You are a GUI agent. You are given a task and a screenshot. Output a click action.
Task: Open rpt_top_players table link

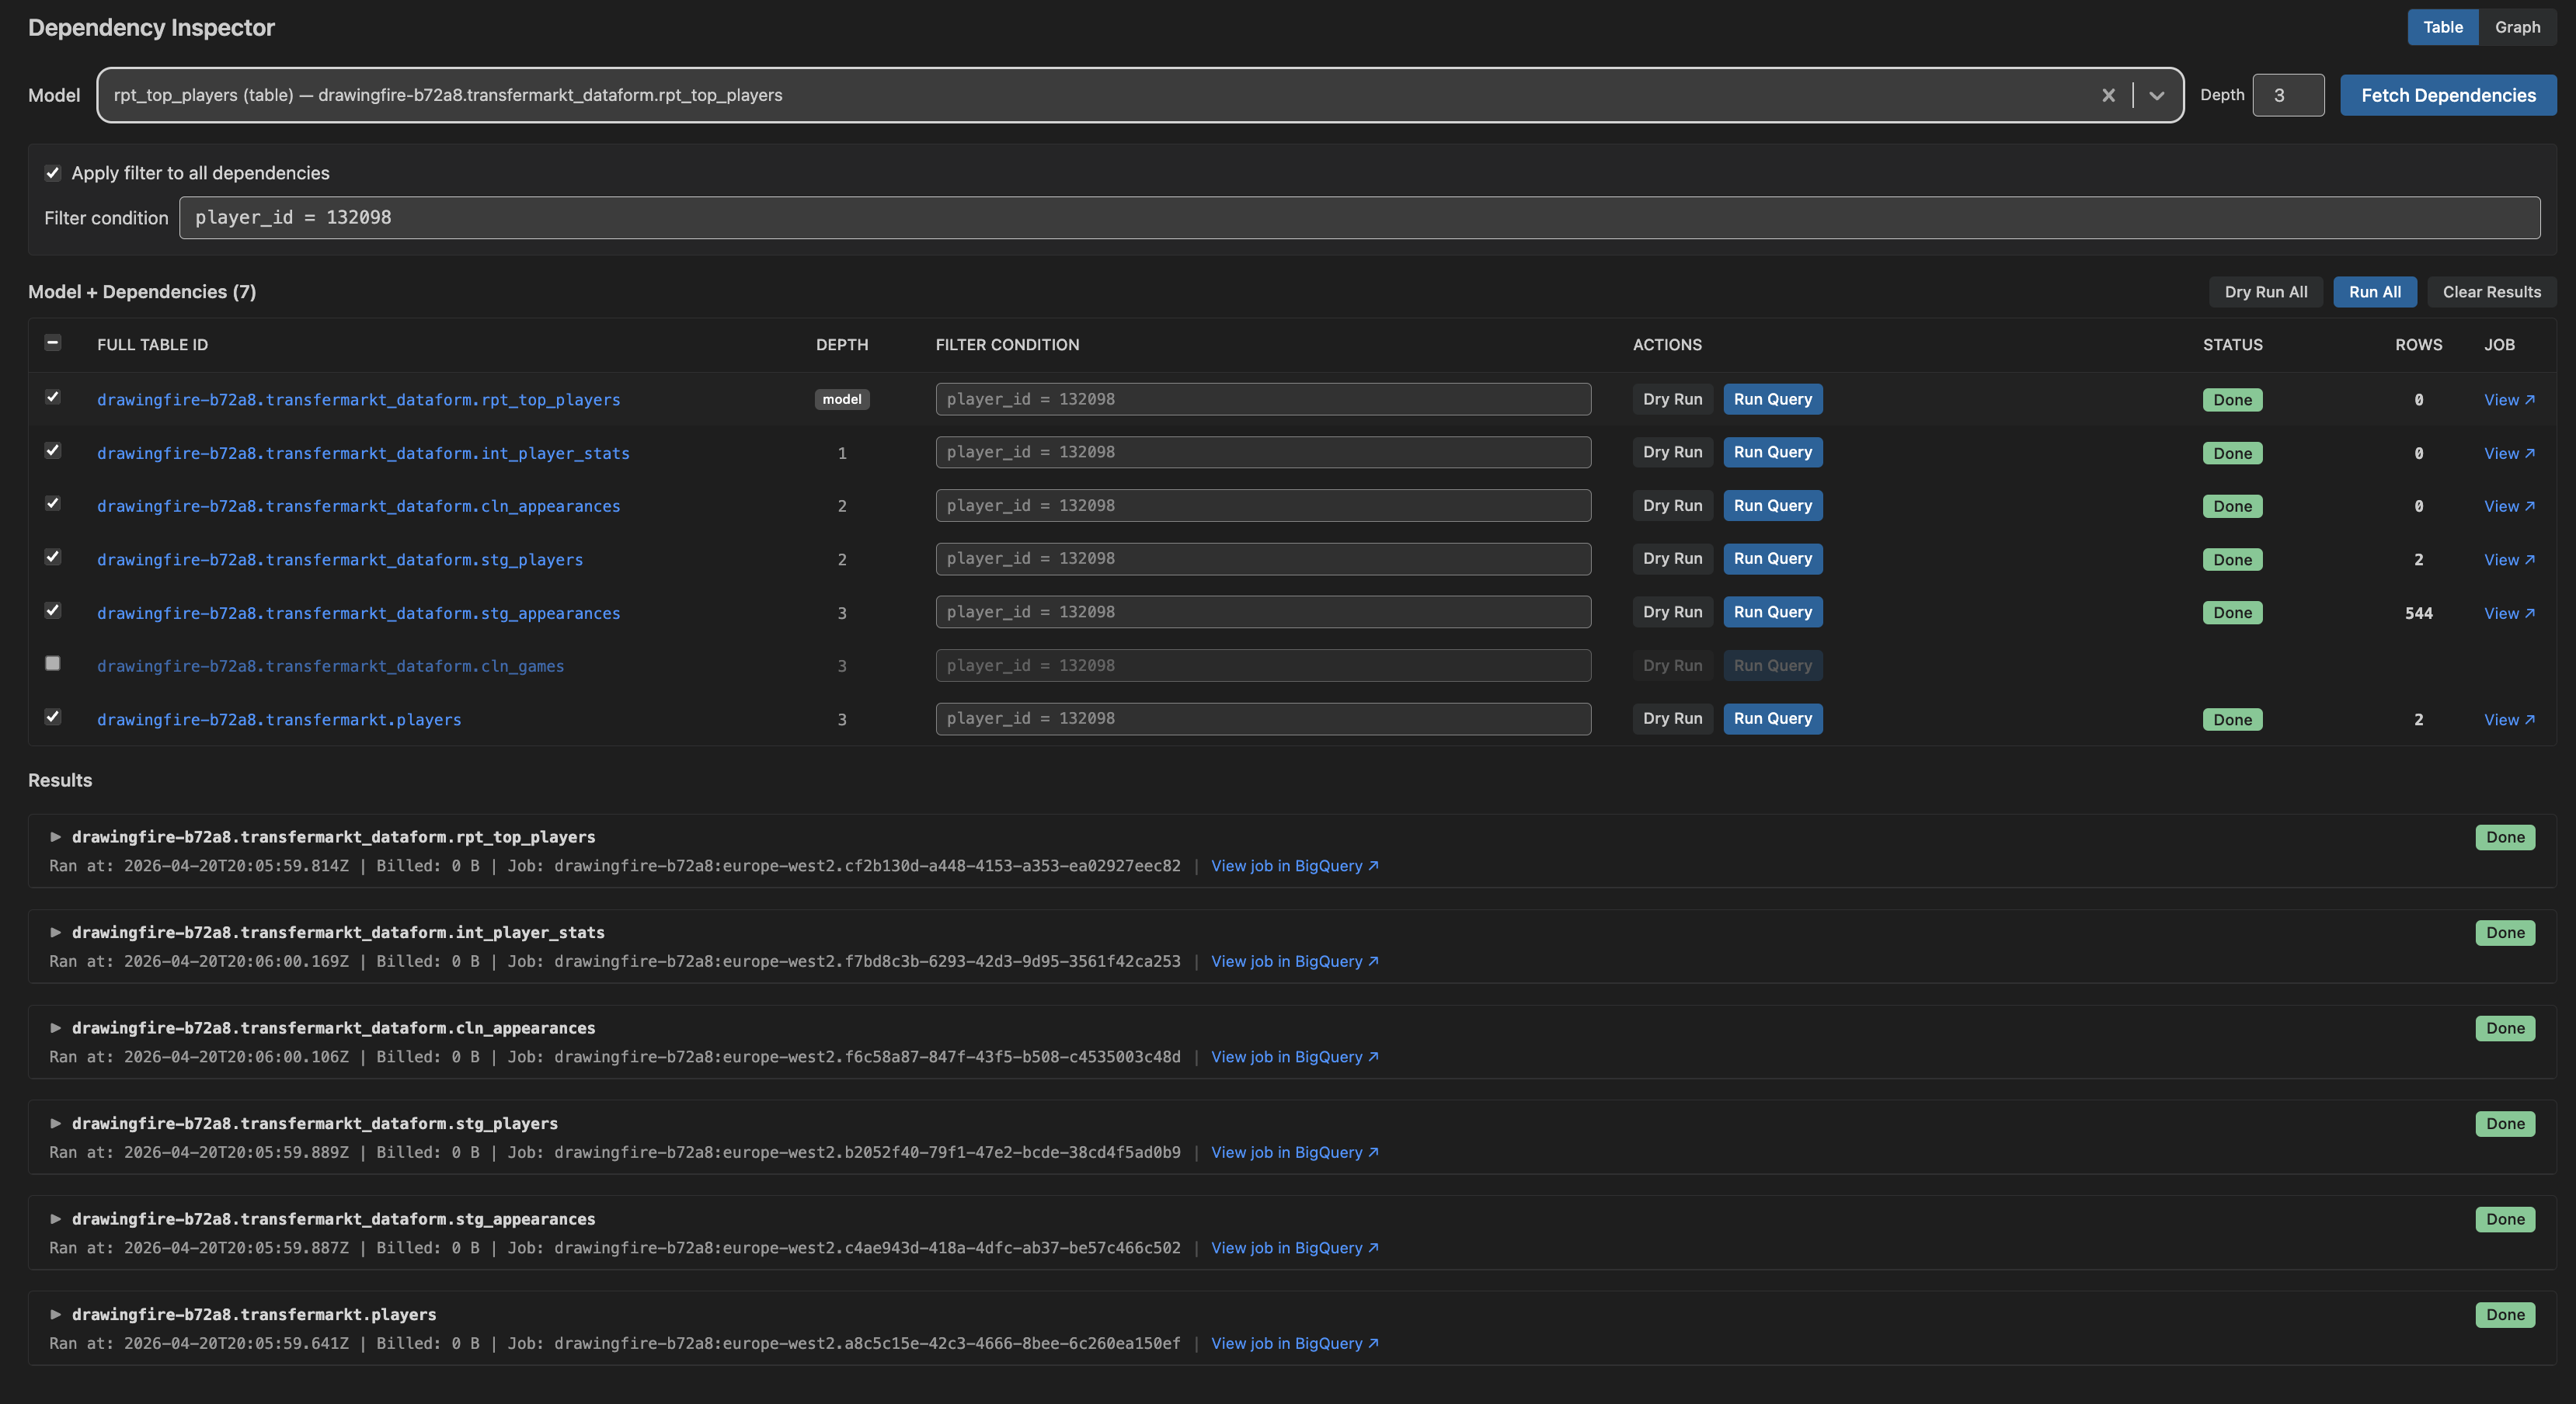358,400
